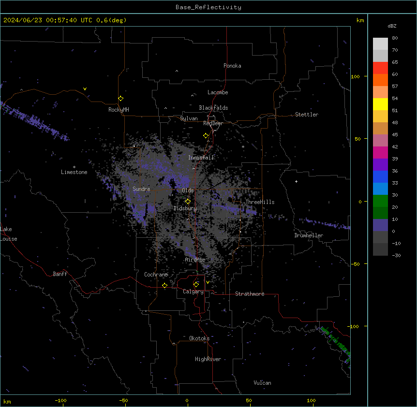The width and height of the screenshot is (417, 407).
Task: Click the yellow 54 dBZ color swatch
Action: pyautogui.click(x=380, y=104)
